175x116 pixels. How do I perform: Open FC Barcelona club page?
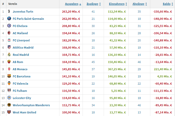pyautogui.click(x=22, y=76)
